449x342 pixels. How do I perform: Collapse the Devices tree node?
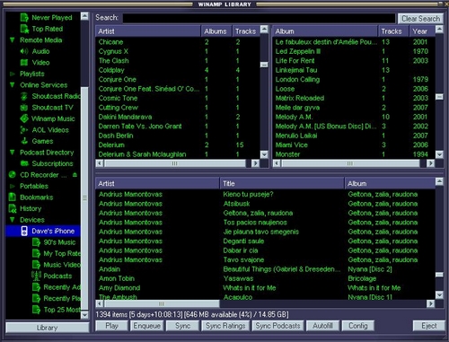coord(13,220)
